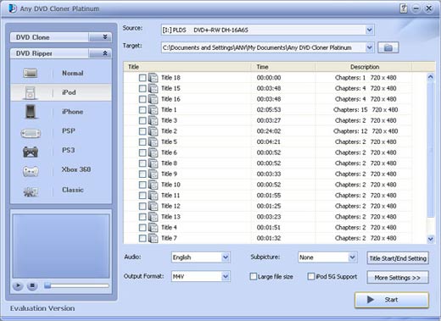This screenshot has width=441, height=321.
Task: Click the PS3 gamepad icon
Action: click(x=31, y=152)
